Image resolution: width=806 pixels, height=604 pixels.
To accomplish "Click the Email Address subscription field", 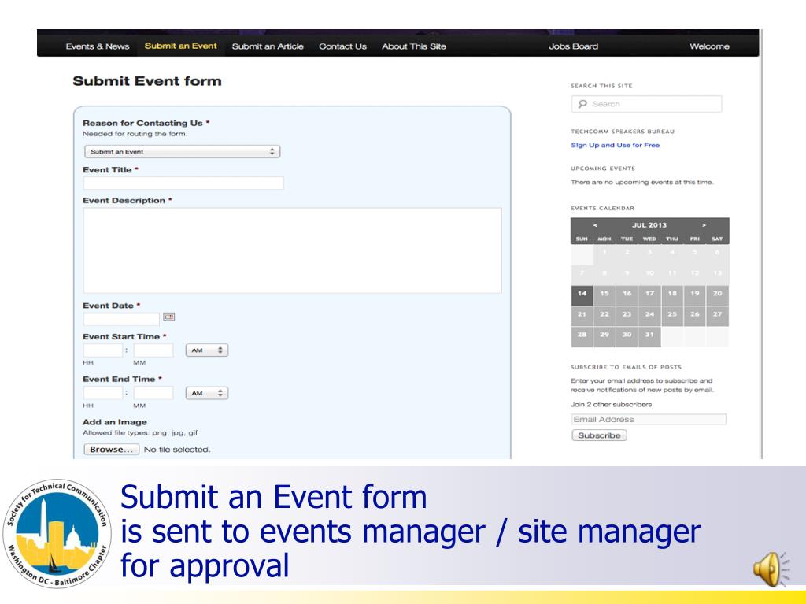I will (x=649, y=419).
